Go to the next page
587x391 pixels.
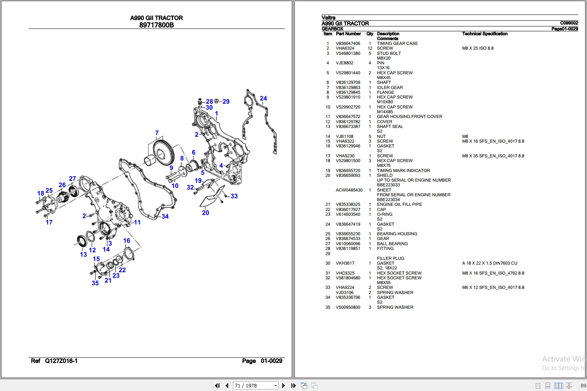[x=283, y=385]
